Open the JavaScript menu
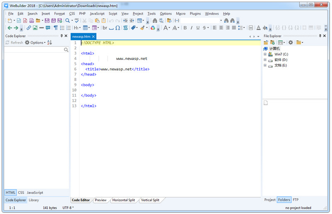This screenshot has width=332, height=214. 97,14
